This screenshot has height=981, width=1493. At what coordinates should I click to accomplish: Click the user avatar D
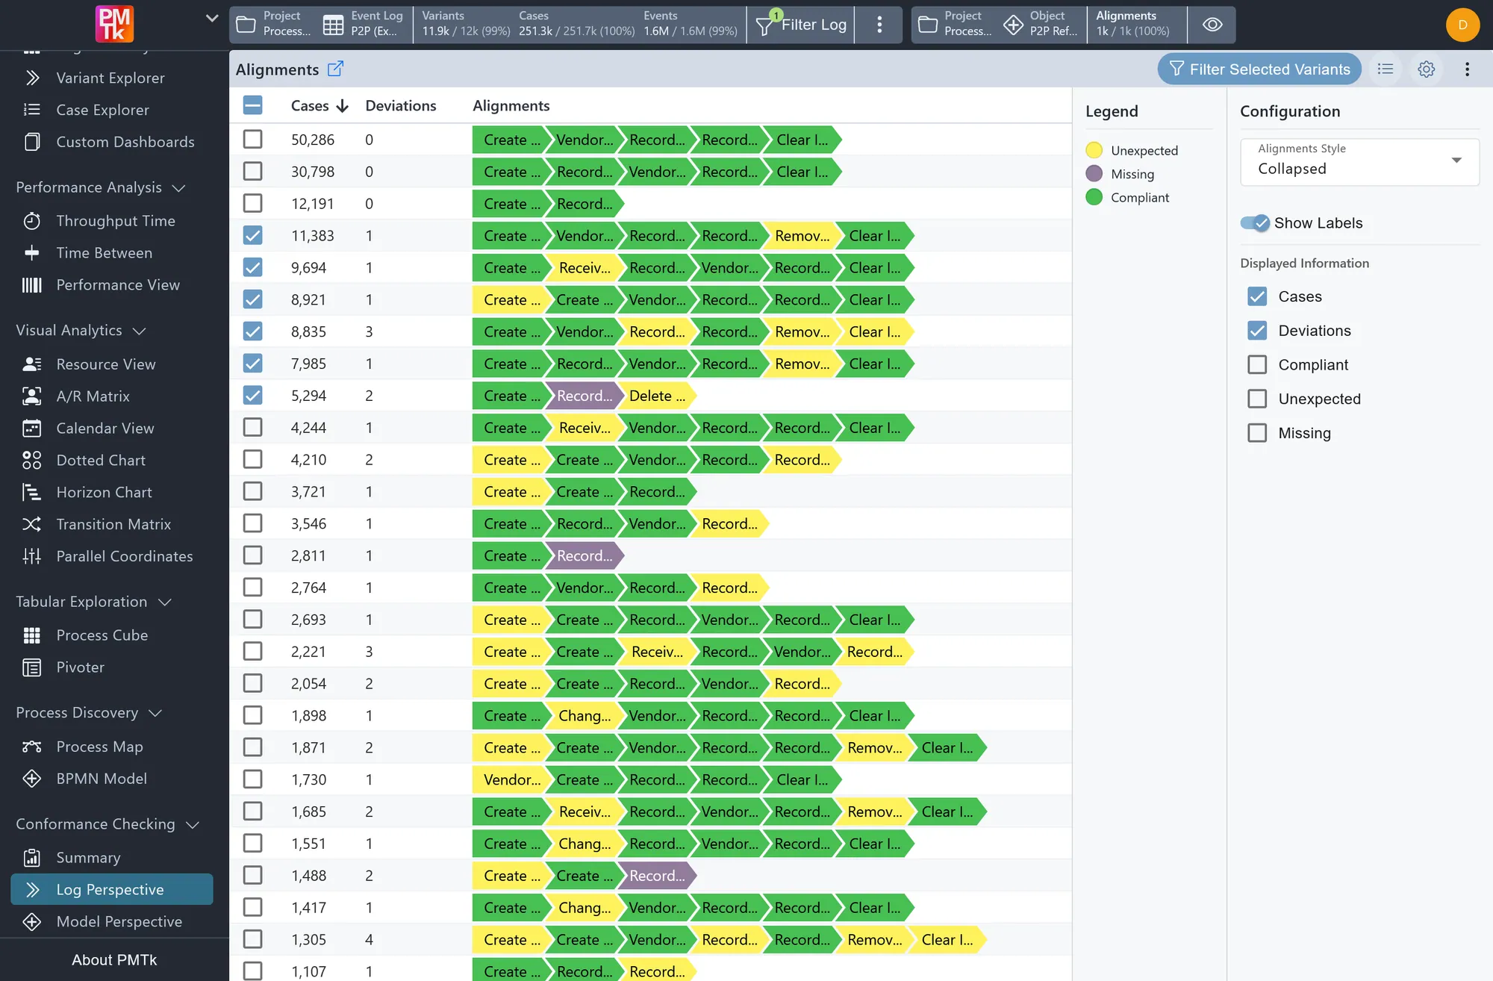click(x=1462, y=25)
